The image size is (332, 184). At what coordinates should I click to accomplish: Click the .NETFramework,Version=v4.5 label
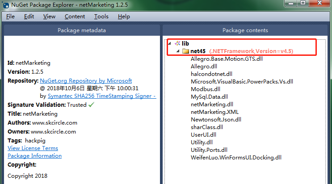pos(251,51)
